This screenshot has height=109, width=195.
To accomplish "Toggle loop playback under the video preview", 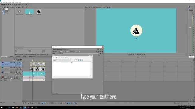I will point(130,54).
